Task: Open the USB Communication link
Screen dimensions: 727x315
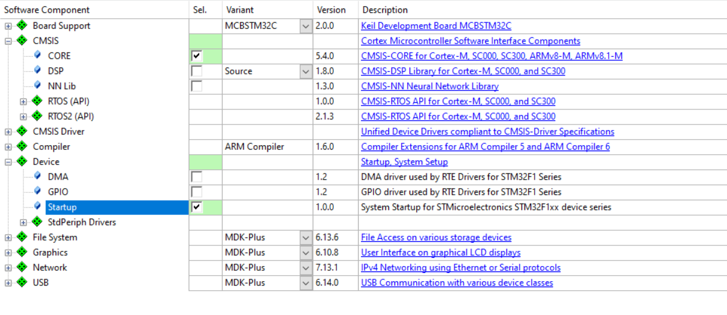Action: [457, 283]
